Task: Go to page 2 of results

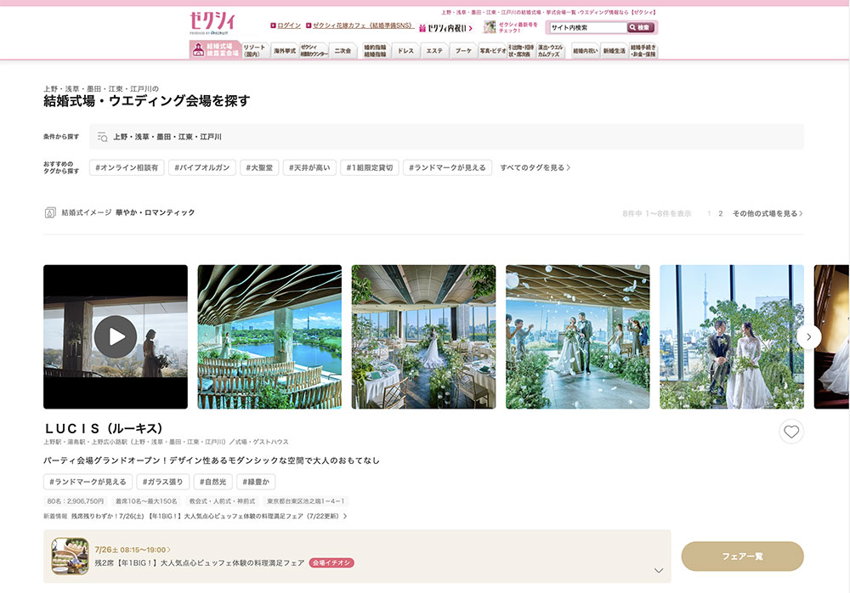Action: pyautogui.click(x=721, y=213)
